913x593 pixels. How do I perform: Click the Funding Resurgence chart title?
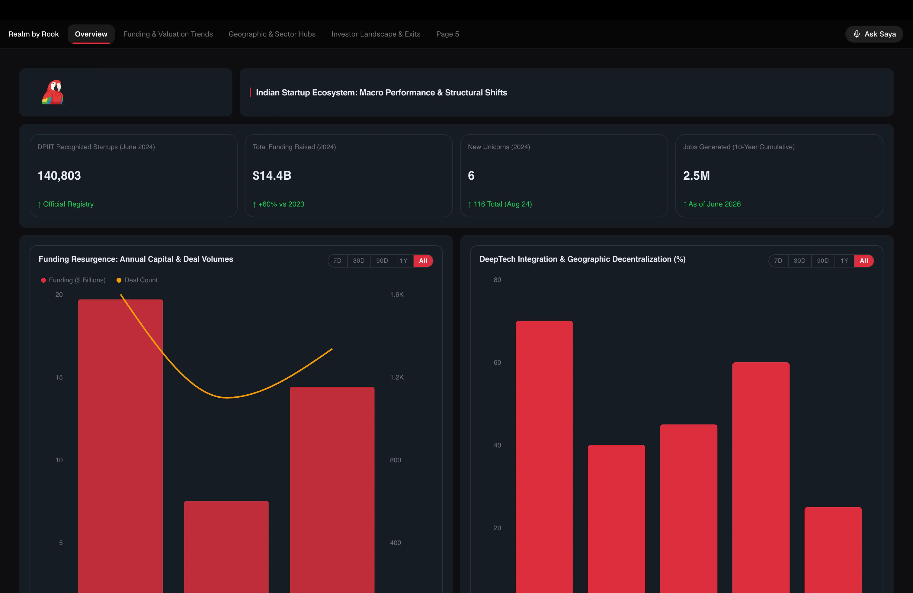(x=136, y=259)
